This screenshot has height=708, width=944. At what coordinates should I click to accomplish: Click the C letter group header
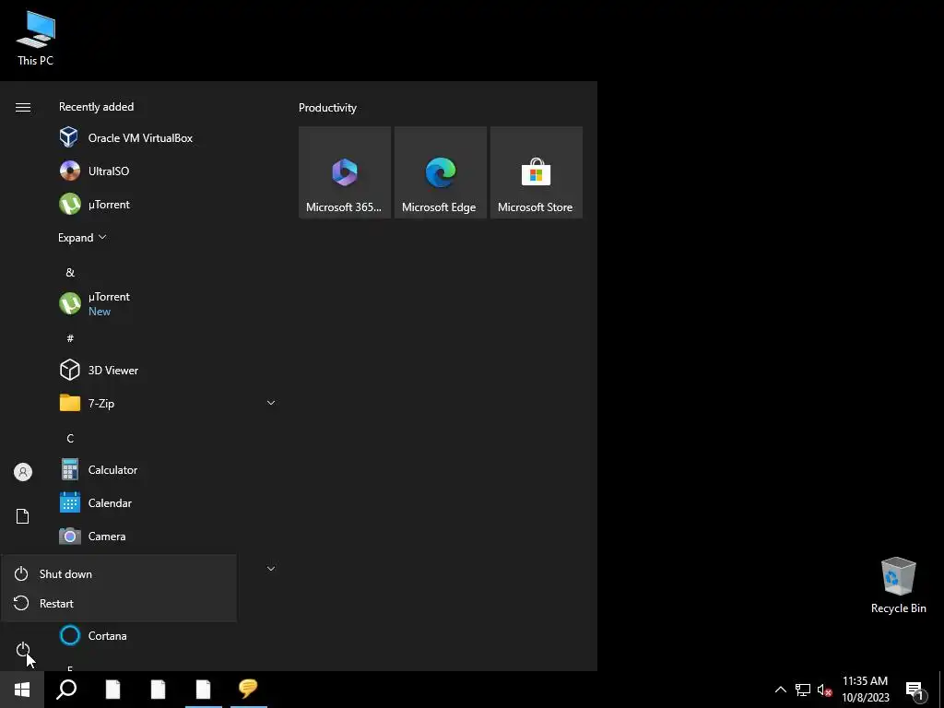[x=70, y=438]
